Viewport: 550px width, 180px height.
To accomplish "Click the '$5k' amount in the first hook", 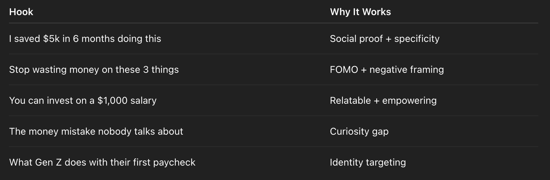I will coord(51,39).
